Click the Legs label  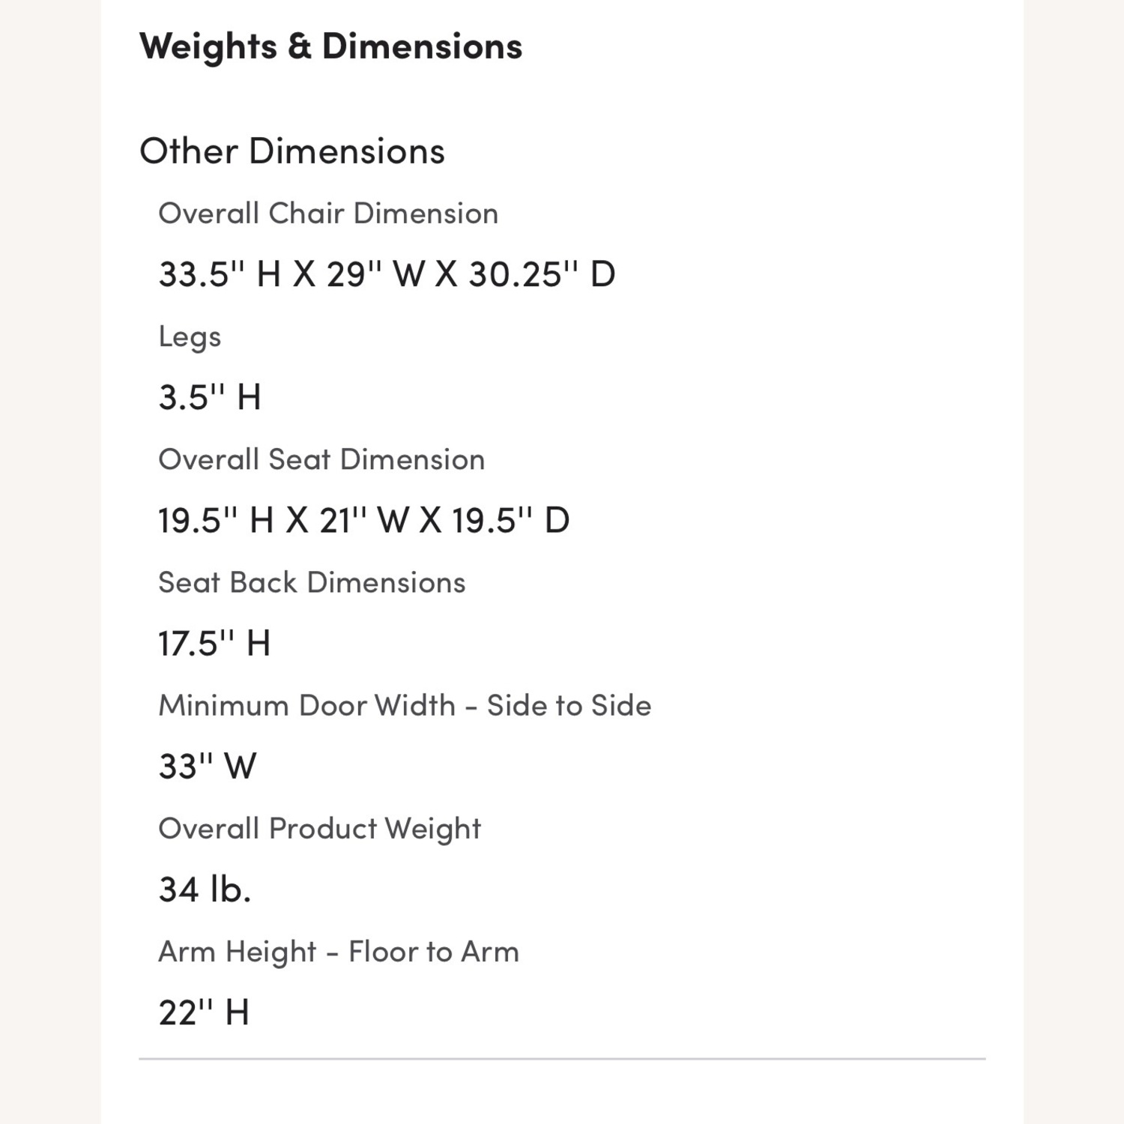[x=190, y=336]
